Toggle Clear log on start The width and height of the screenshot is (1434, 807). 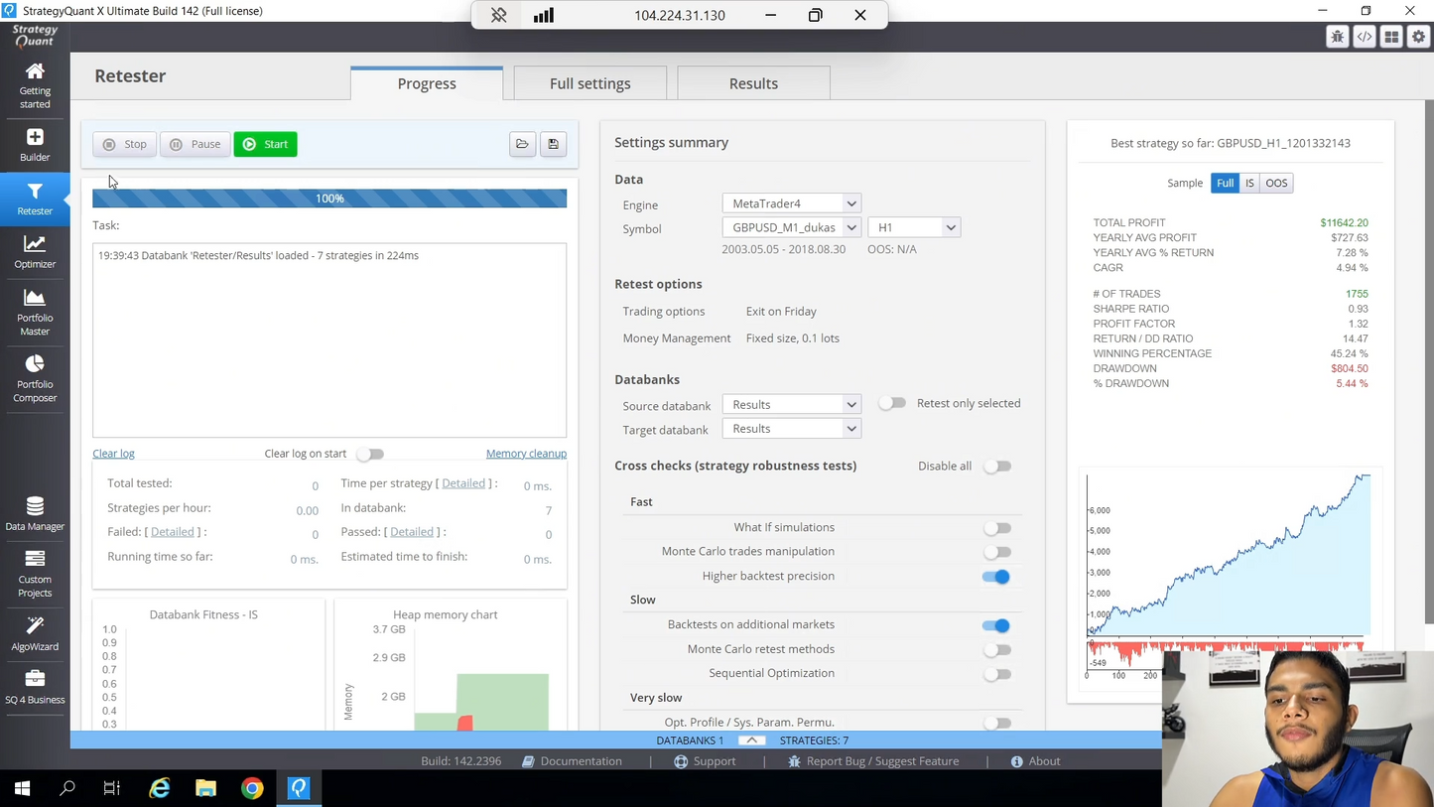[370, 454]
